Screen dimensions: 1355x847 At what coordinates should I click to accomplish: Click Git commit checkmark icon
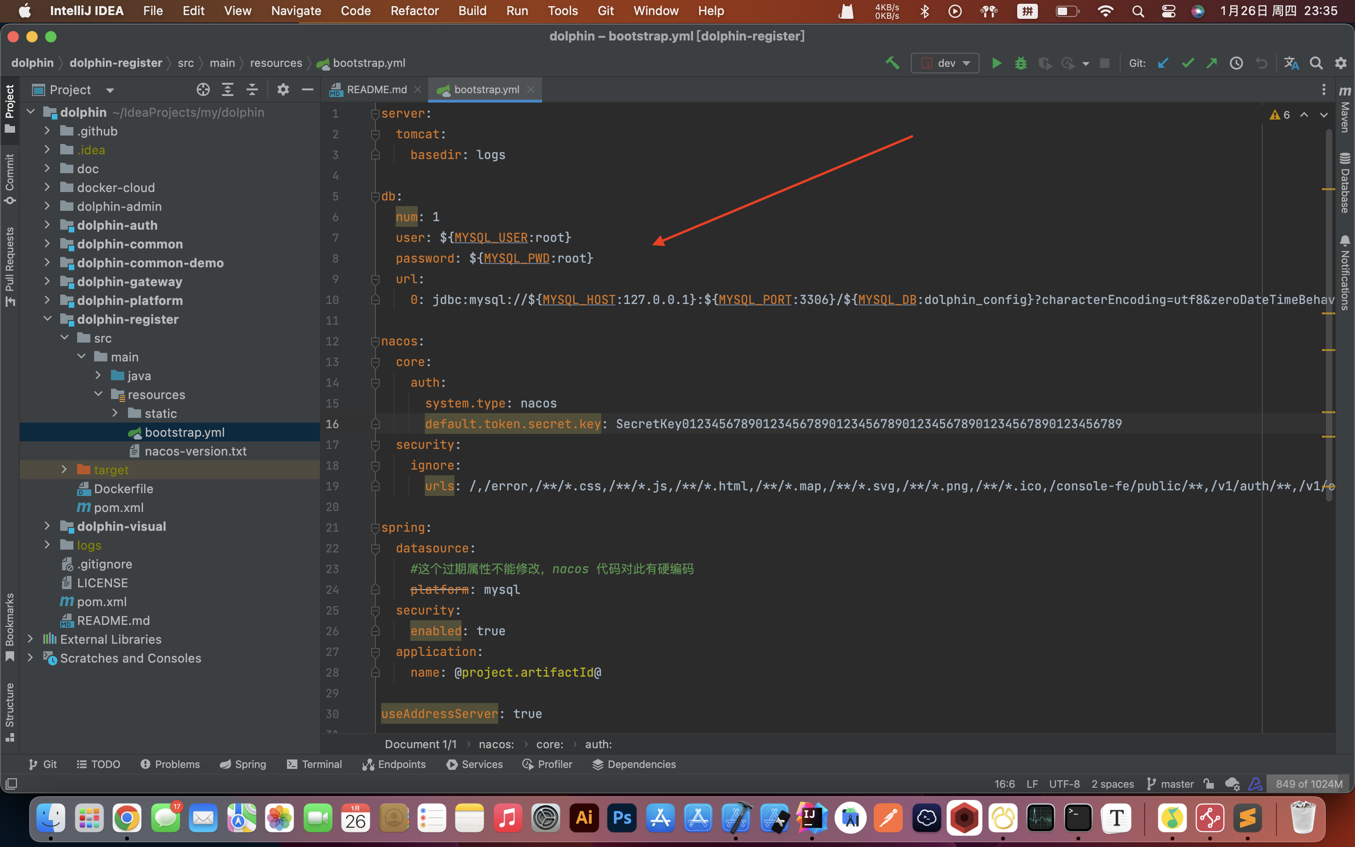point(1187,63)
